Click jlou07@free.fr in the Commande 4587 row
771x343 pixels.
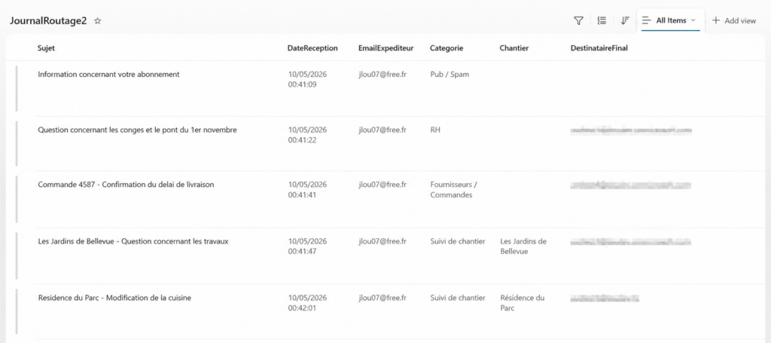382,185
